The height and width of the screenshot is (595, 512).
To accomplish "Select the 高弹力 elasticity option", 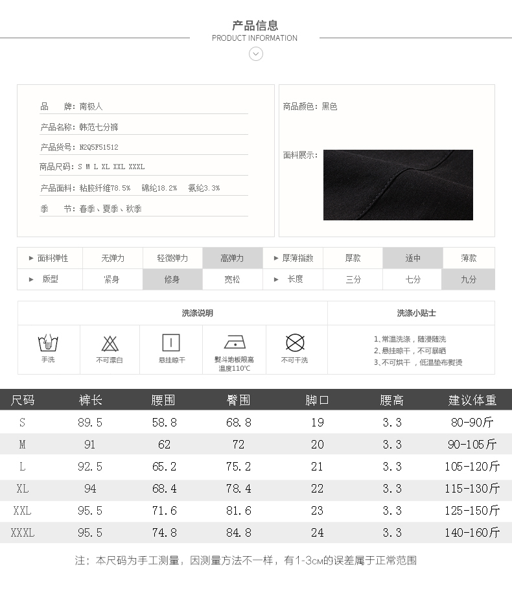I will pyautogui.click(x=232, y=258).
